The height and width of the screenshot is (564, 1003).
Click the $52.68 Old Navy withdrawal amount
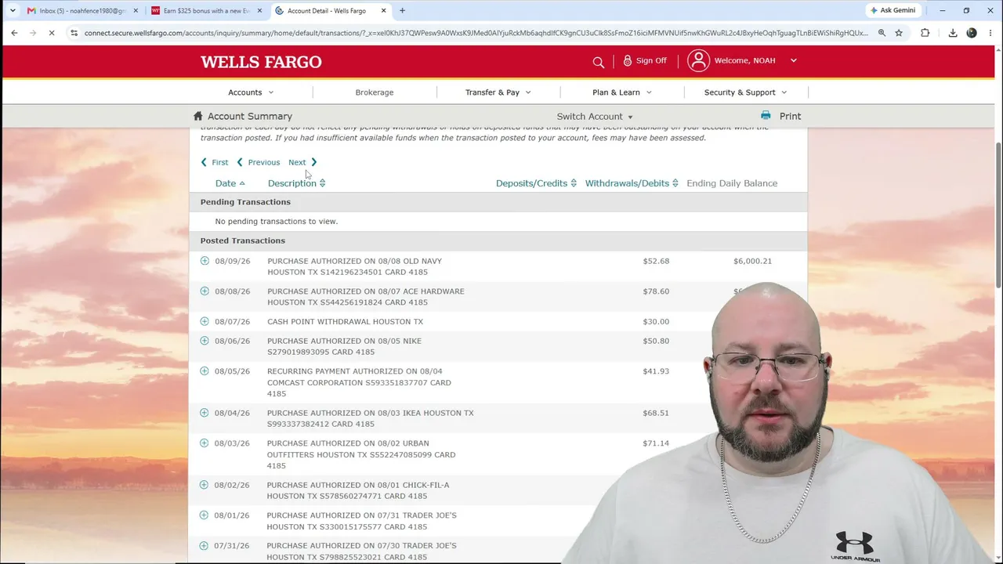click(x=656, y=261)
